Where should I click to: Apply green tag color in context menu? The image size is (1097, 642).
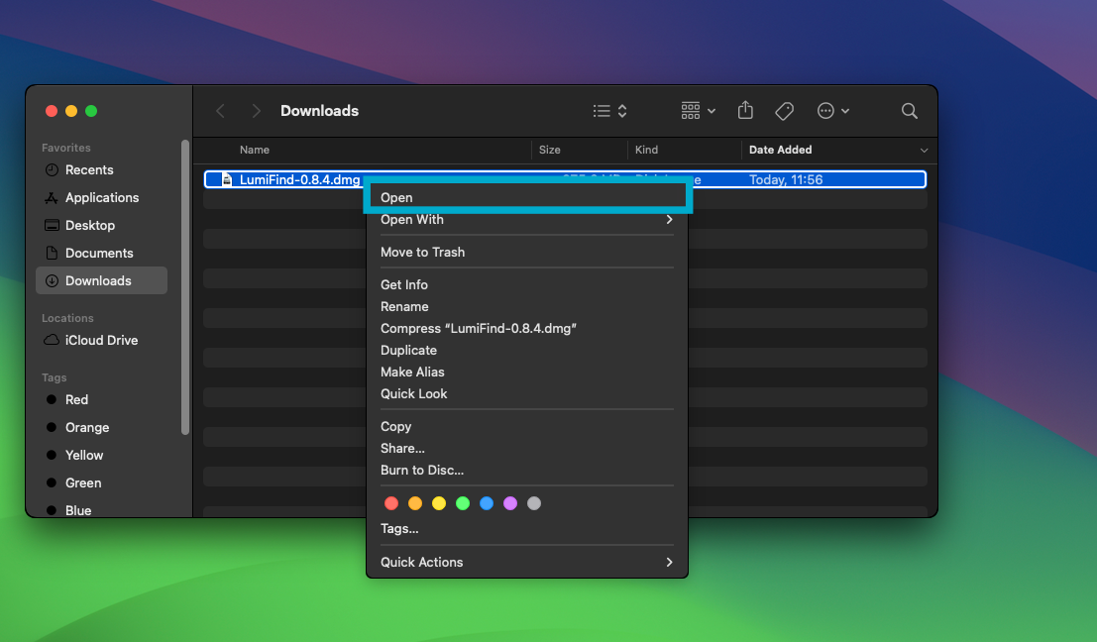click(x=463, y=503)
